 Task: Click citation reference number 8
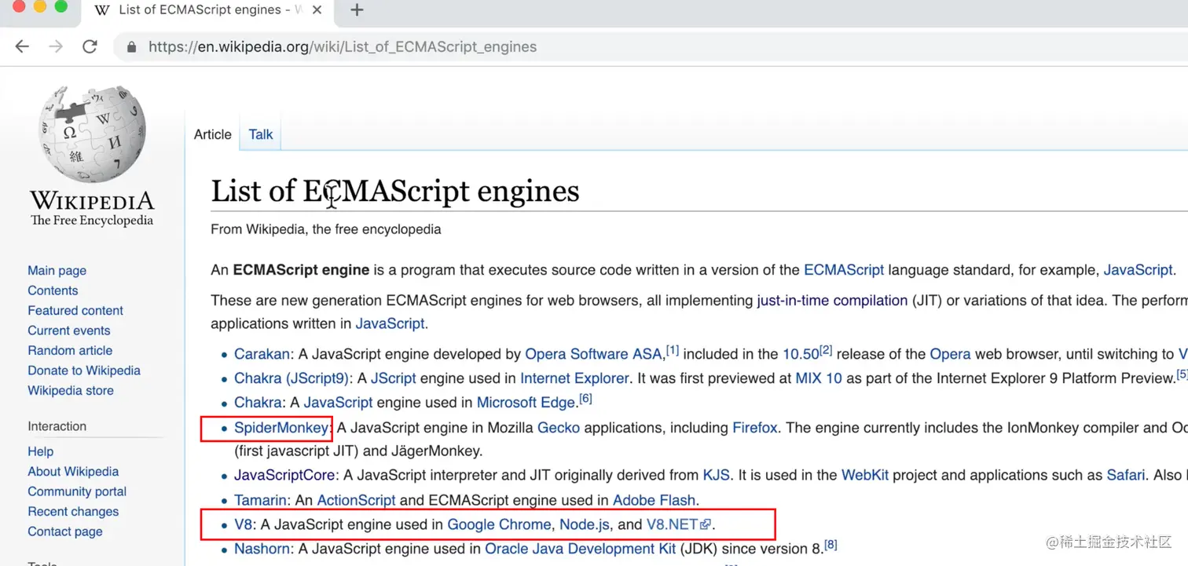coord(830,545)
